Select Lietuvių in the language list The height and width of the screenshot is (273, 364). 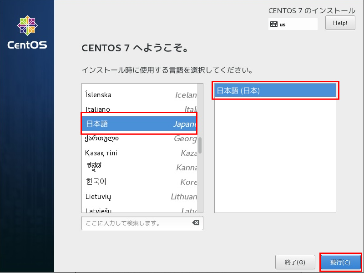[139, 197]
